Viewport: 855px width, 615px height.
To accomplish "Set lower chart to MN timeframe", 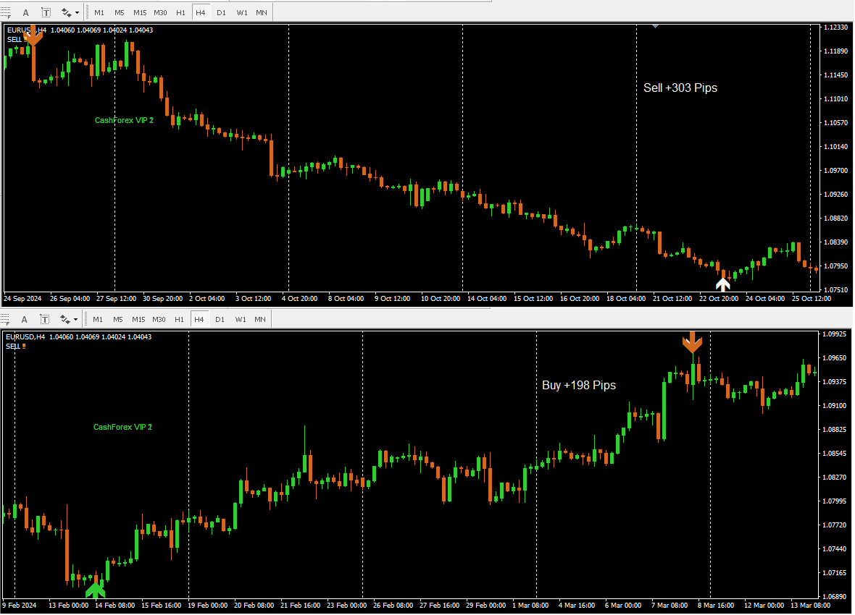I will tap(260, 319).
